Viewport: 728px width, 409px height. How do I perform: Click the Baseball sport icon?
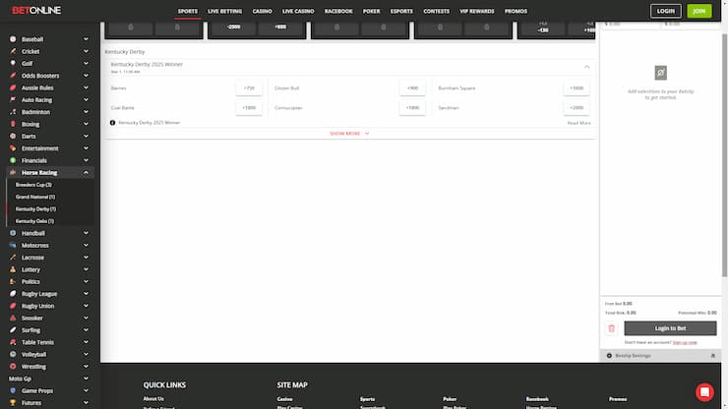coord(13,39)
